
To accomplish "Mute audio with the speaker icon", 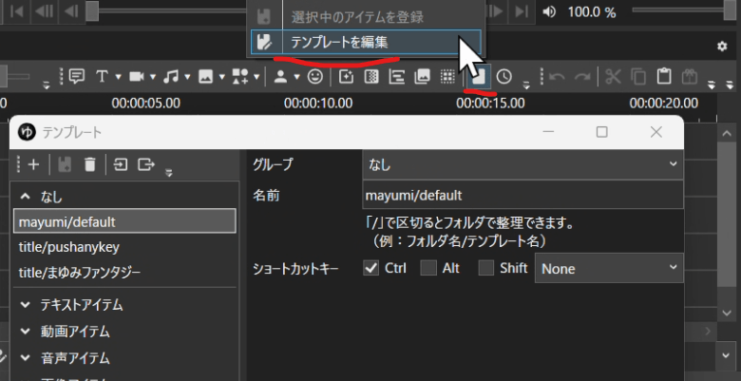I will [x=549, y=11].
